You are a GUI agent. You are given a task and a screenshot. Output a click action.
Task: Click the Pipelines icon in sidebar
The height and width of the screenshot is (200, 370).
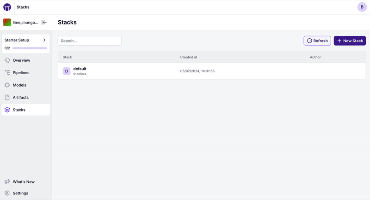coord(7,73)
